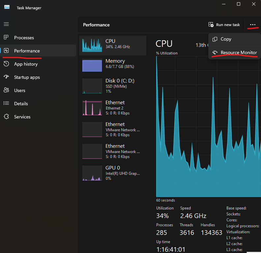
Task: Click the Run new task button
Action: coord(224,25)
